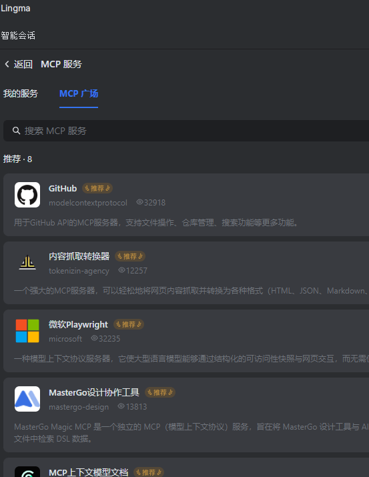369x477 pixels.
Task: Click the view count 13813
Action: click(136, 407)
